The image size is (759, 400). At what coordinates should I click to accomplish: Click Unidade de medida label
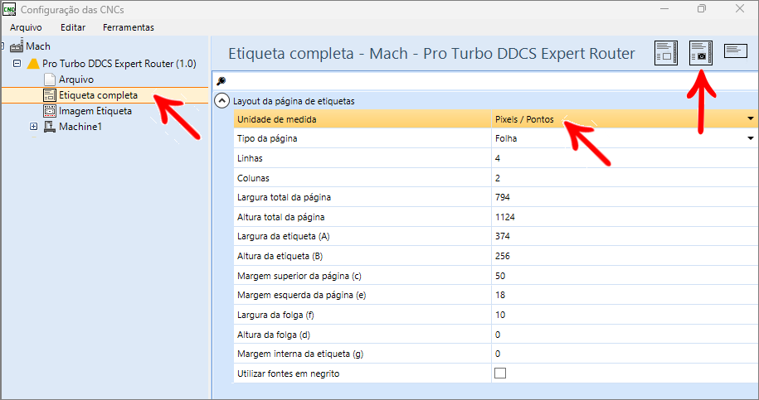click(276, 119)
